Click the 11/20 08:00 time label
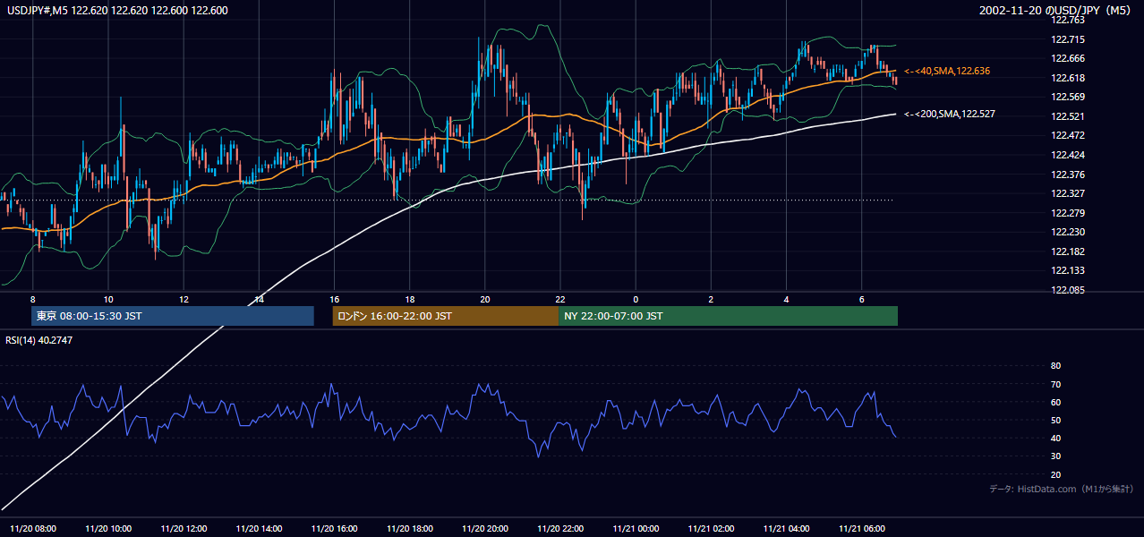The image size is (1144, 537). (33, 528)
